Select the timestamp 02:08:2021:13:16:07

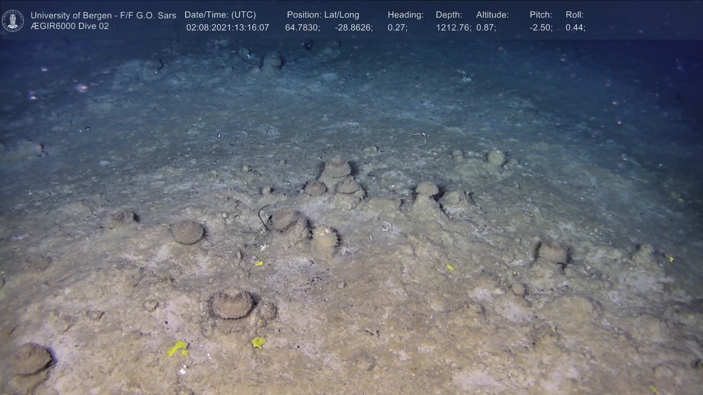coord(227,28)
